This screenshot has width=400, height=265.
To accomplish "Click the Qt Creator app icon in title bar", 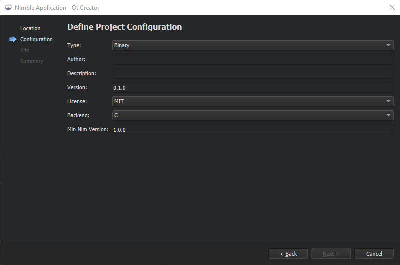I will pyautogui.click(x=8, y=7).
